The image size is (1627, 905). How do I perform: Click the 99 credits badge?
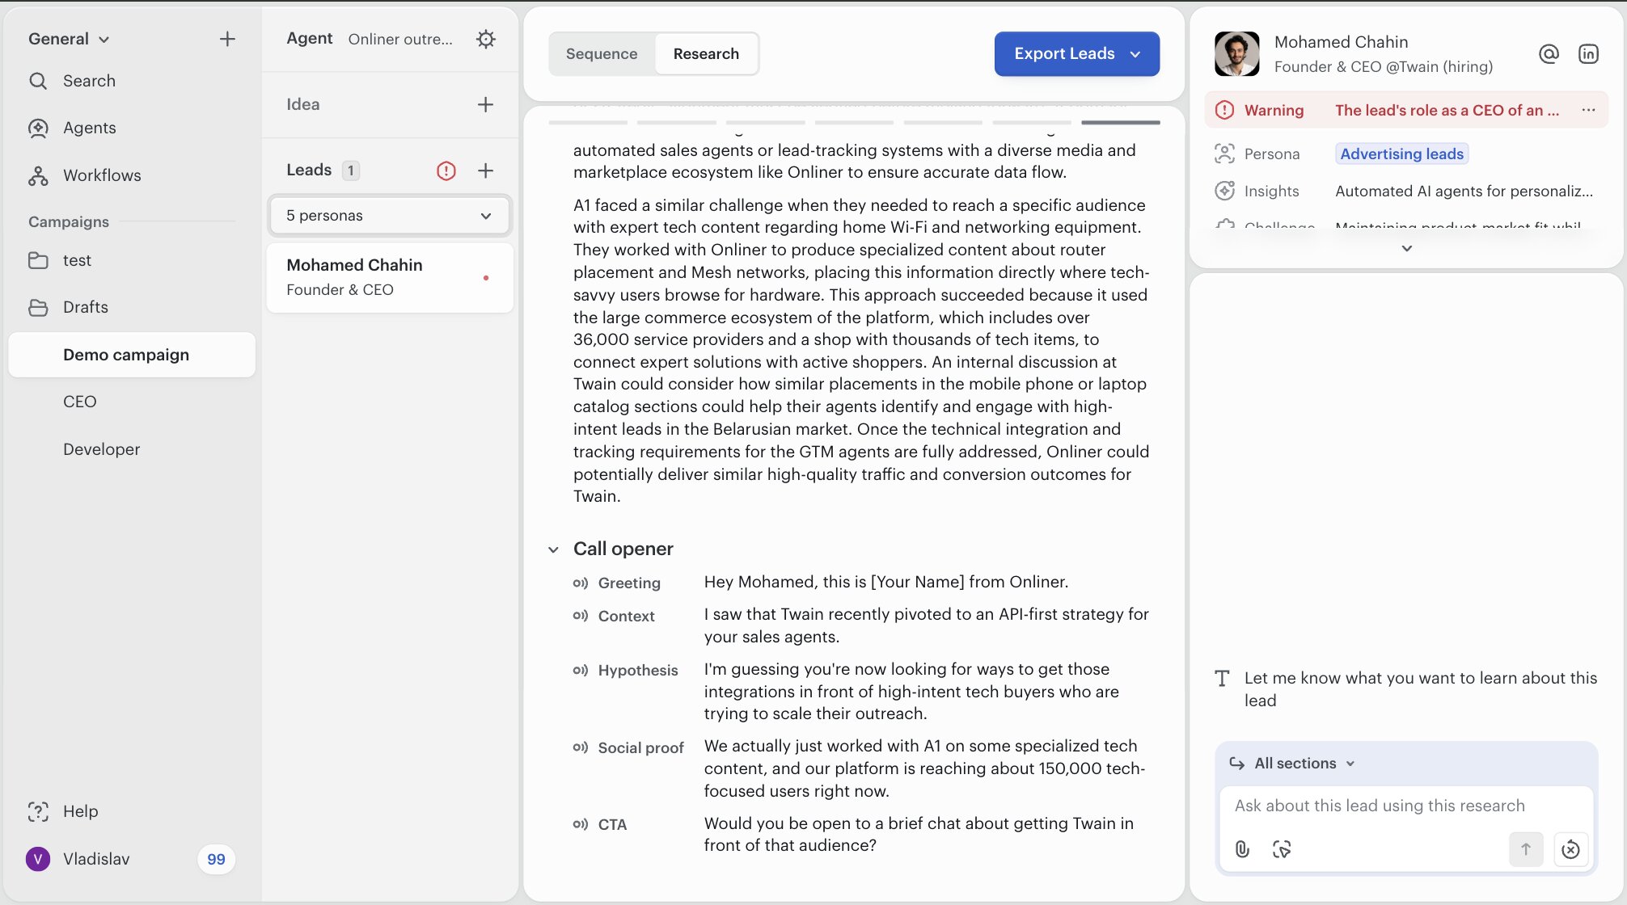pyautogui.click(x=216, y=859)
